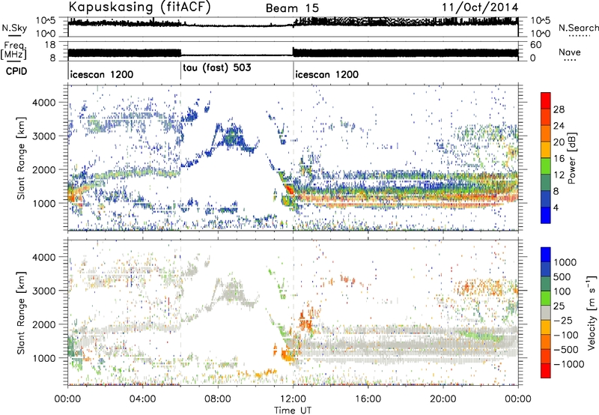Select the 16 label on power colorbar
Screen dimensions: 599x415
coord(559,159)
